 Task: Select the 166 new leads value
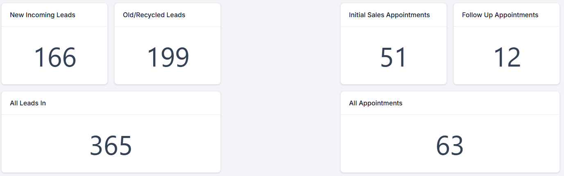pos(55,58)
